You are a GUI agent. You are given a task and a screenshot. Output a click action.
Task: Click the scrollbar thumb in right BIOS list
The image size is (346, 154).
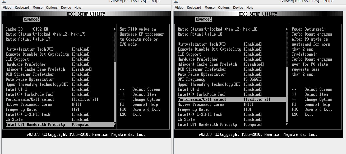pos(287,94)
